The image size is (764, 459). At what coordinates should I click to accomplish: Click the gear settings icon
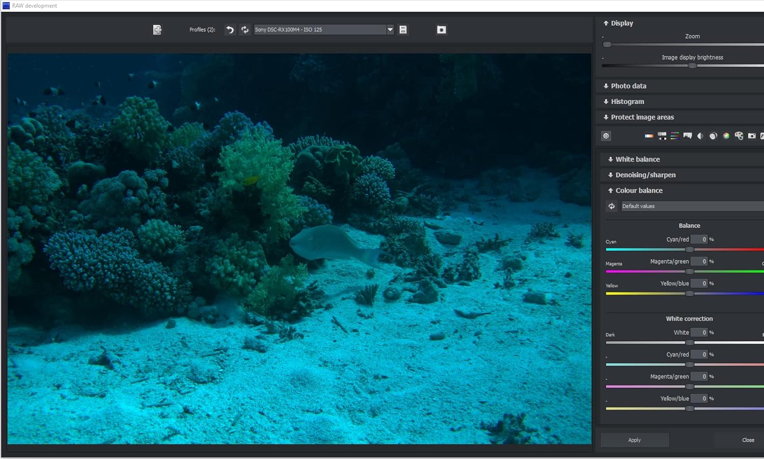click(606, 136)
